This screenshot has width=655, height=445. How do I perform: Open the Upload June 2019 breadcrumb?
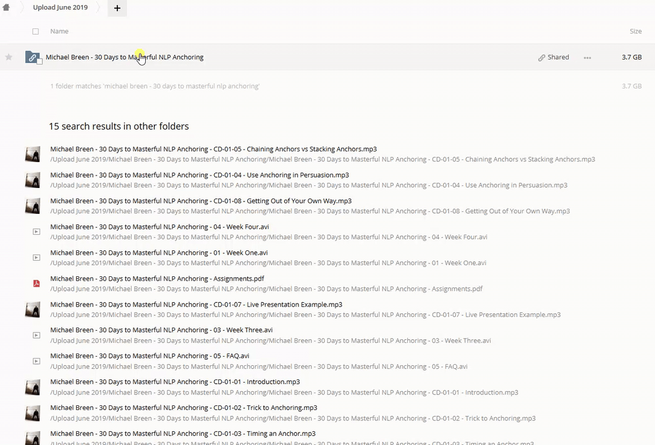point(60,7)
